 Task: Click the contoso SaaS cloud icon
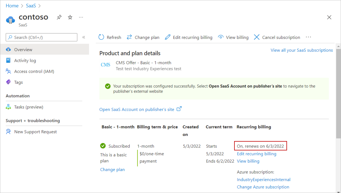click(x=11, y=20)
